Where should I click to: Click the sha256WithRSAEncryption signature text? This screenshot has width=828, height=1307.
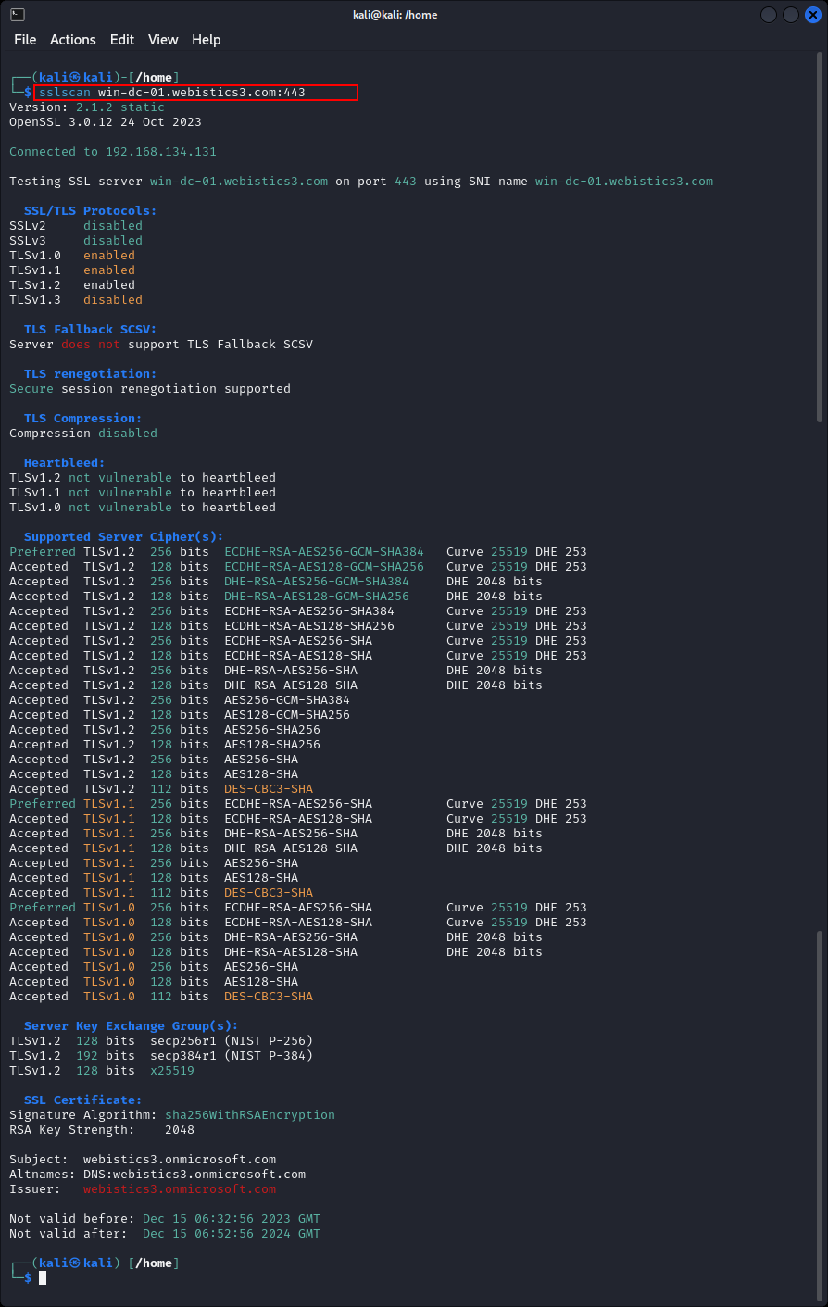(x=250, y=1115)
